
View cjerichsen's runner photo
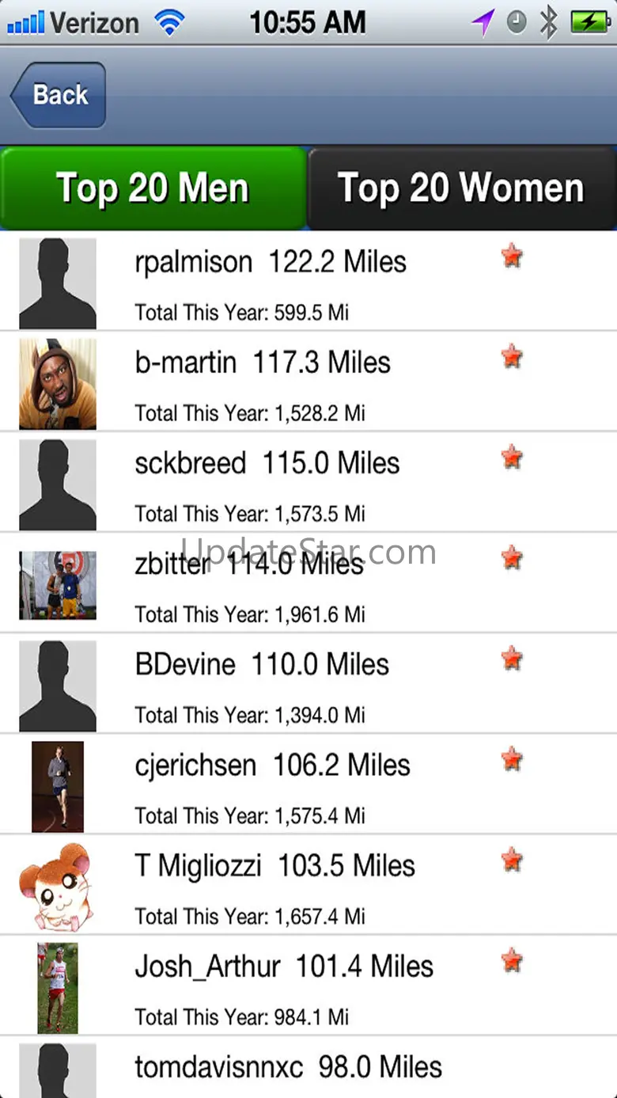(58, 786)
